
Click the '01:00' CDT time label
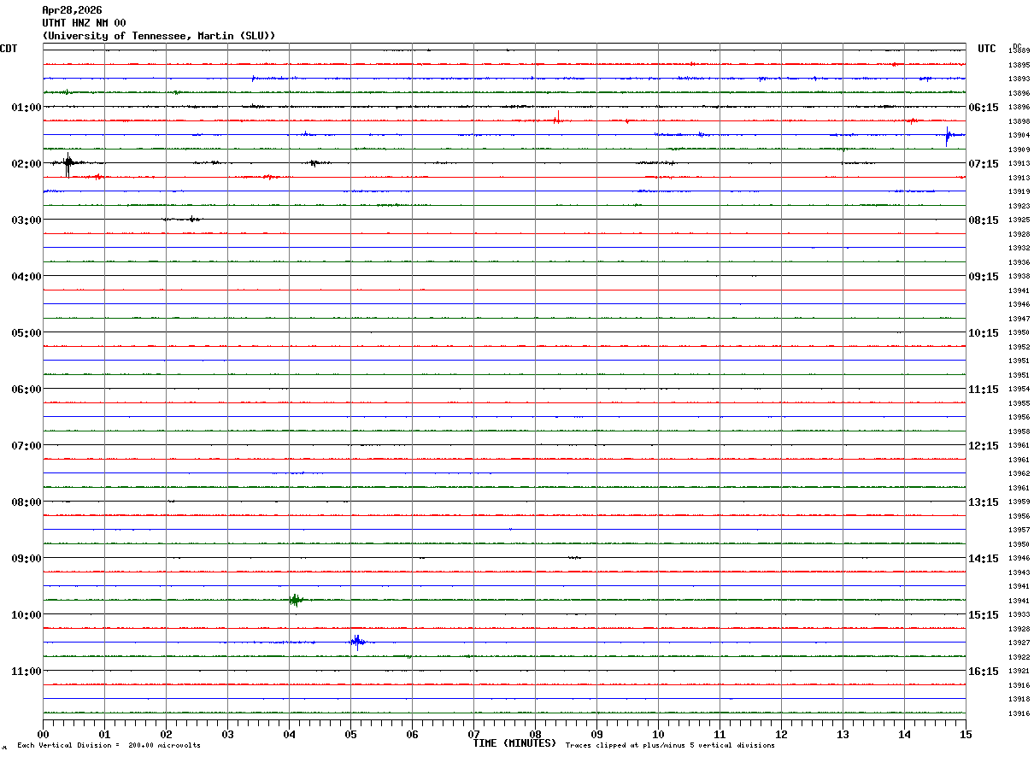pyautogui.click(x=26, y=108)
